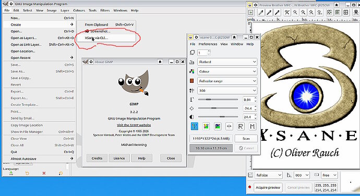The image size is (360, 196).
Task: Pick the black point pipette in Preview
Action: (277, 13)
